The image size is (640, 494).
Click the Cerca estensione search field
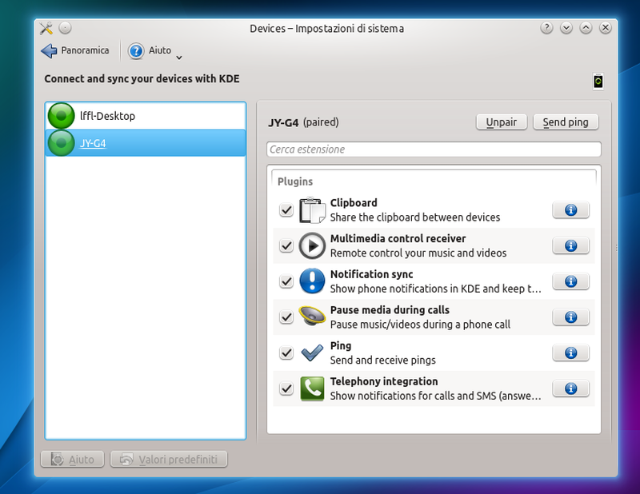(x=434, y=149)
